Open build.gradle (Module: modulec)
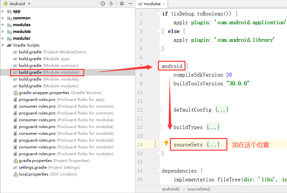 [x=45, y=86]
